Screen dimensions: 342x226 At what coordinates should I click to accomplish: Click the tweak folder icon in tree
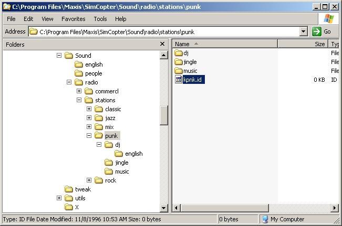[69, 189]
